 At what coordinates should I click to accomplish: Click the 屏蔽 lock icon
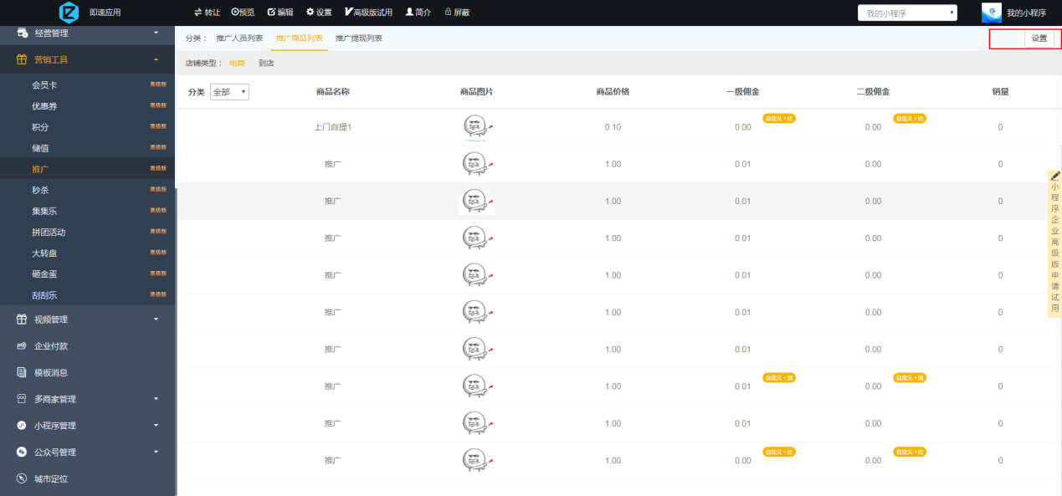coord(449,13)
